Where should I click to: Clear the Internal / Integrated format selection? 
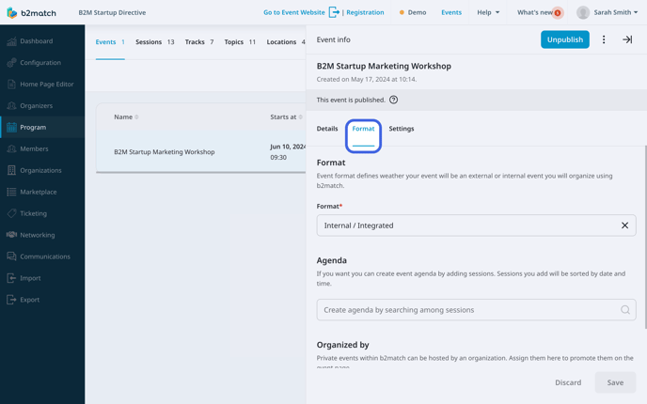click(624, 225)
